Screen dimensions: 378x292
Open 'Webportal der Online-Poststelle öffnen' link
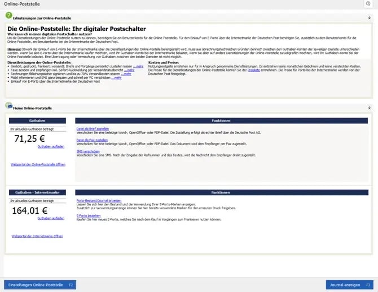pyautogui.click(x=38, y=164)
